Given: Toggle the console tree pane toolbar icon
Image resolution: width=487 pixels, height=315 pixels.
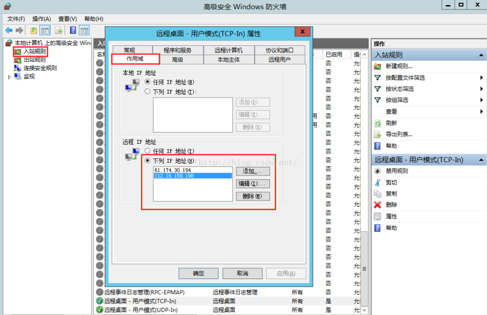Looking at the screenshot, I should 45,30.
